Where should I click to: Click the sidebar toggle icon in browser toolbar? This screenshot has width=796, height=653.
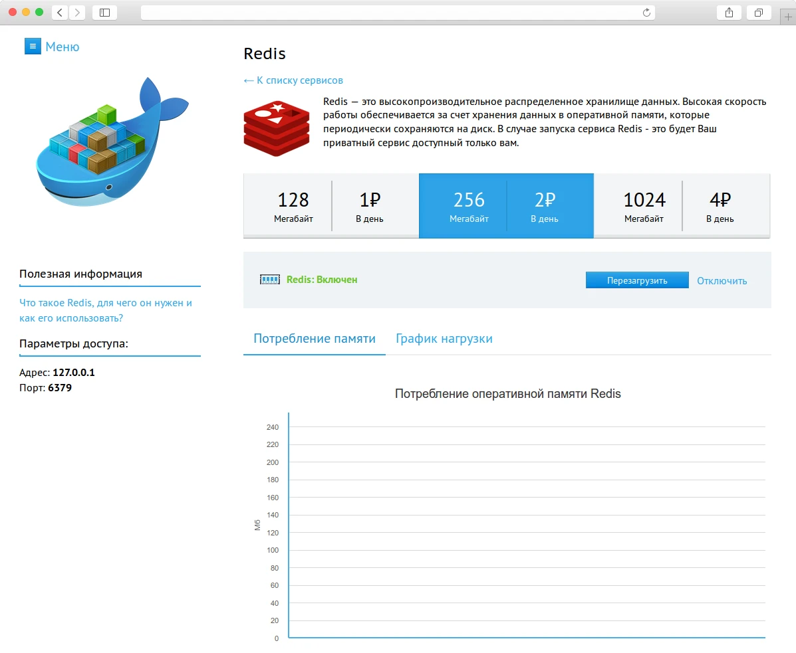click(x=104, y=12)
